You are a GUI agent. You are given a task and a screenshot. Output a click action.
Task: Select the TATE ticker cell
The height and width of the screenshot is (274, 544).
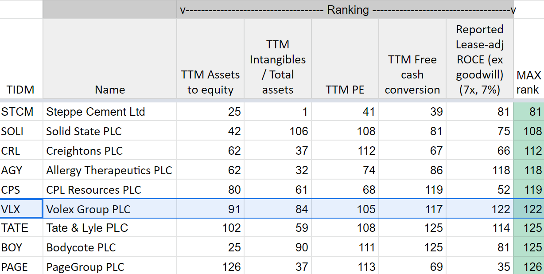click(21, 228)
